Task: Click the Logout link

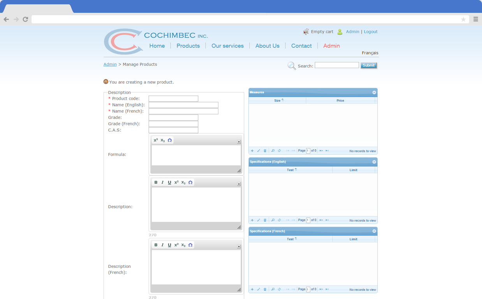Action: (x=370, y=32)
